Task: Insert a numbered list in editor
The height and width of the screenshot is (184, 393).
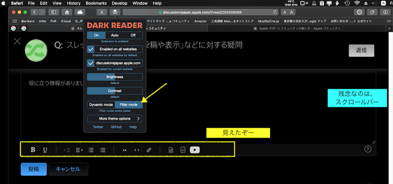Action: [x=91, y=150]
